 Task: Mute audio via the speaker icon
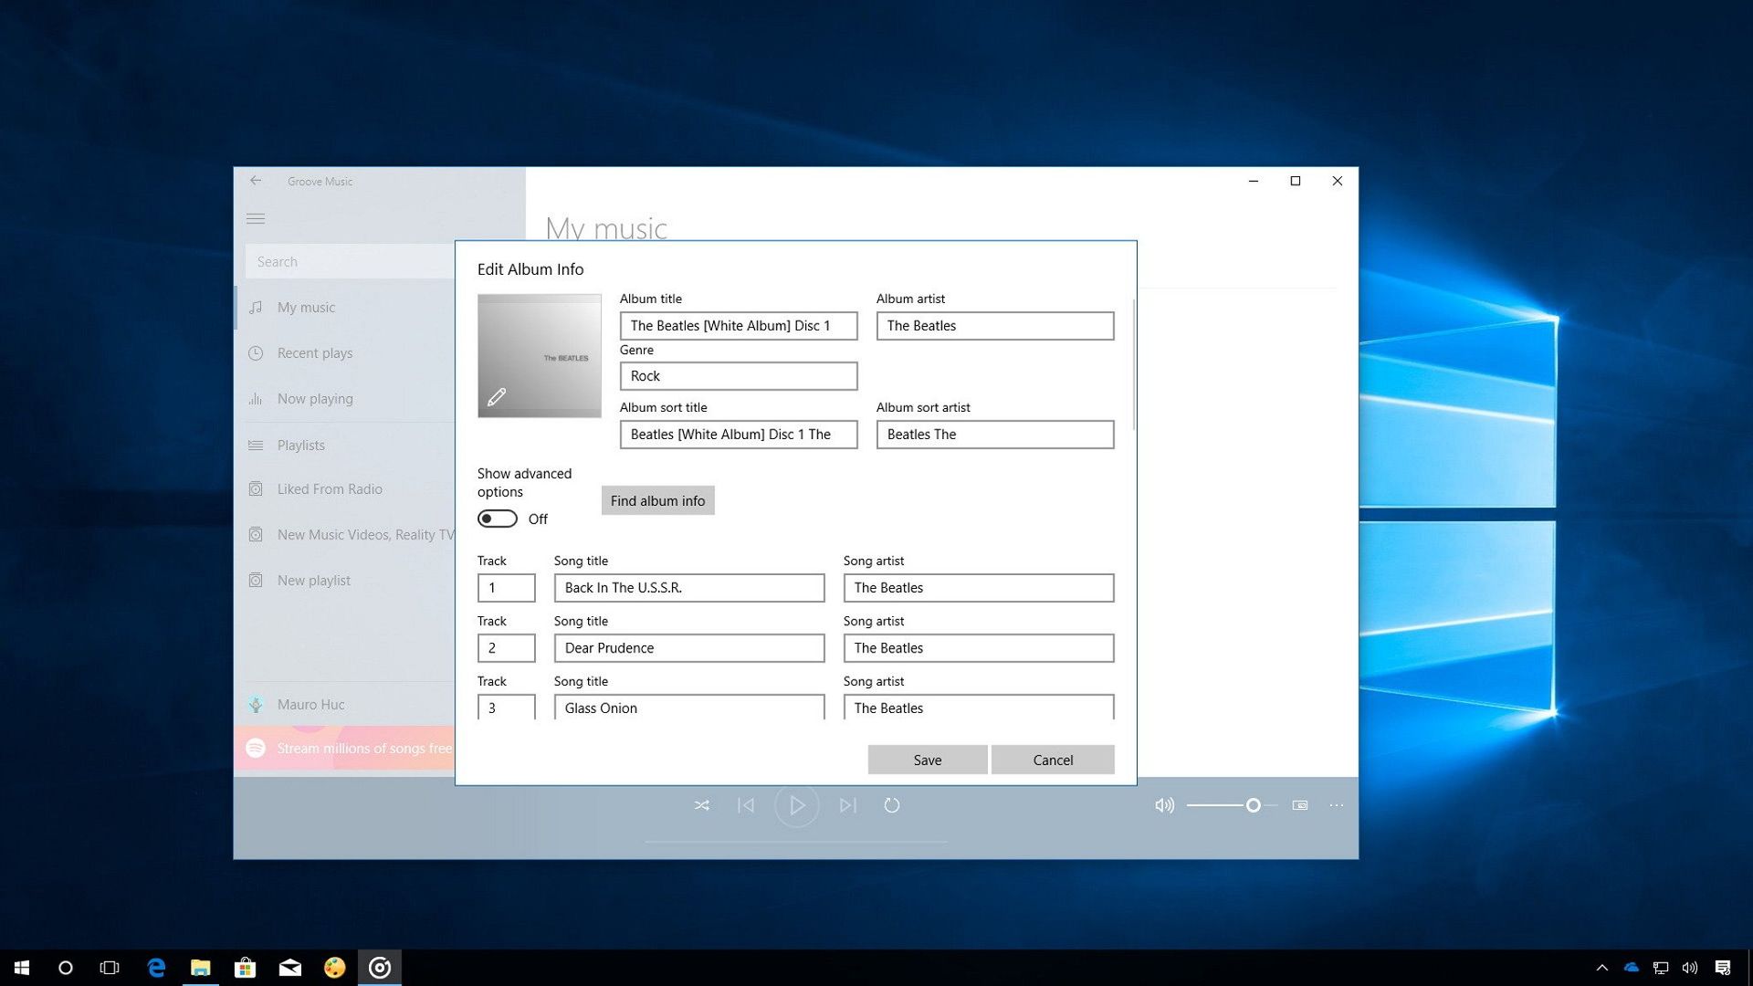1163,805
